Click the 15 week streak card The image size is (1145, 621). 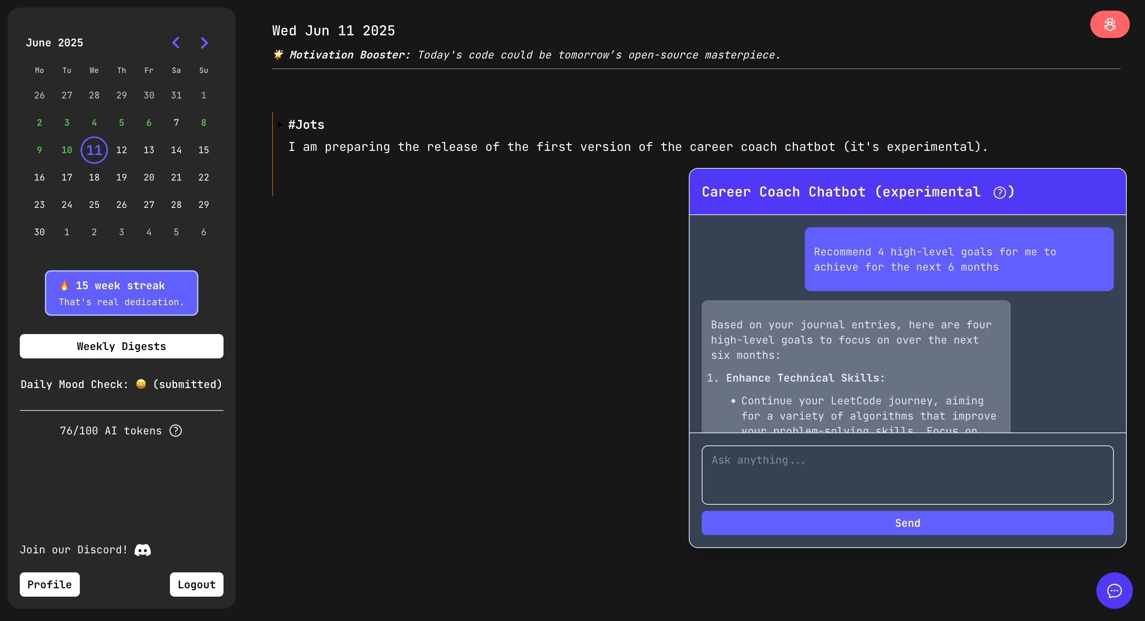(x=121, y=293)
